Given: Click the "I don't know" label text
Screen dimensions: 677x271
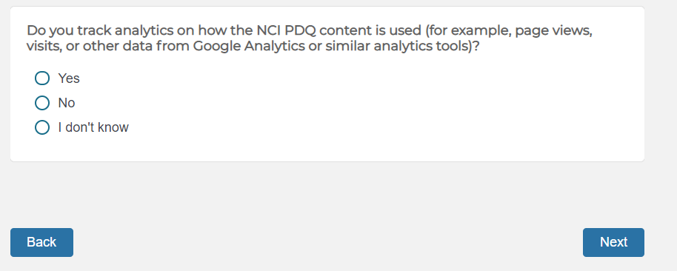Looking at the screenshot, I should (x=93, y=127).
